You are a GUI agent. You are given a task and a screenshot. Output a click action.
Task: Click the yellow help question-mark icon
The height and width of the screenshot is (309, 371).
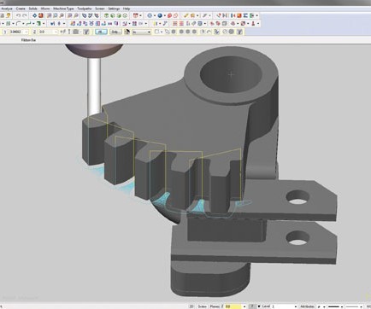click(8, 15)
